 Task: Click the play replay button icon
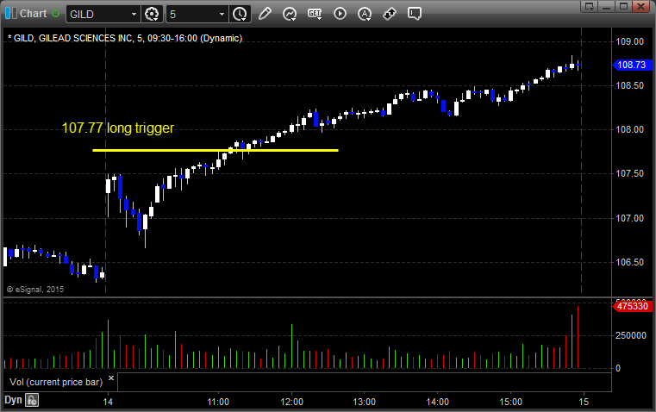click(x=340, y=14)
